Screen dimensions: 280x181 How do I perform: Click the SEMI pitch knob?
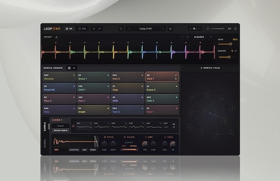tap(113, 144)
